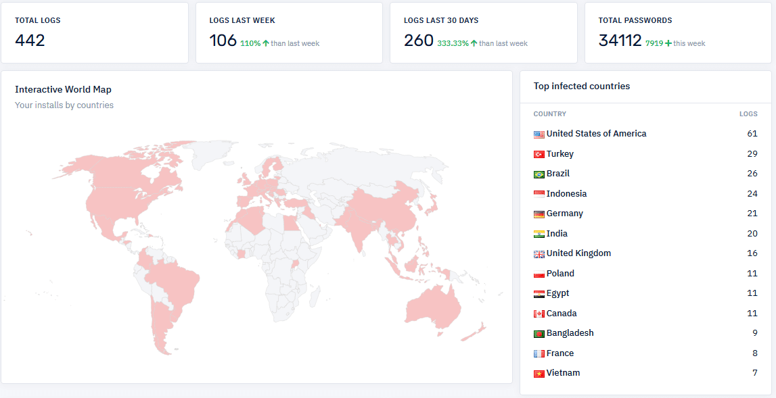This screenshot has height=398, width=776.
Task: Click the Brazil flag in country list
Action: (539, 174)
